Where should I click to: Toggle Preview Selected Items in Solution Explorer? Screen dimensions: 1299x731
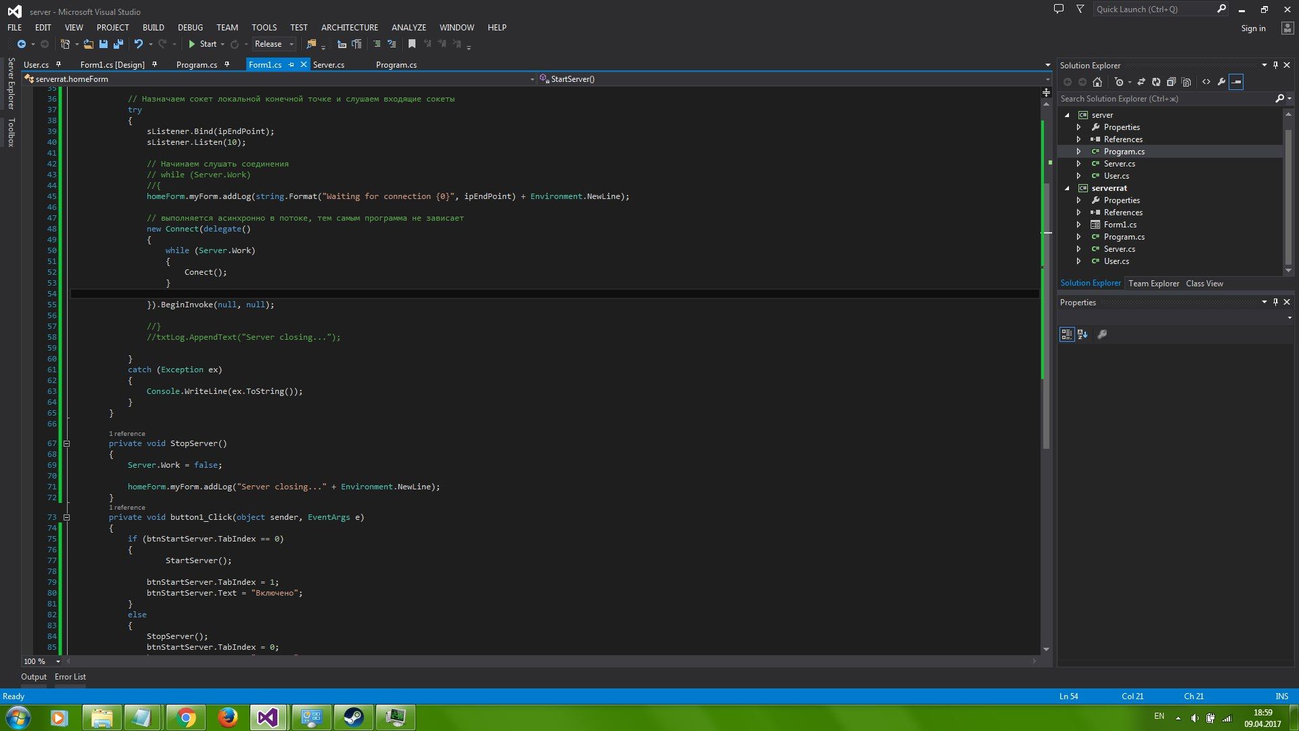click(x=1236, y=82)
